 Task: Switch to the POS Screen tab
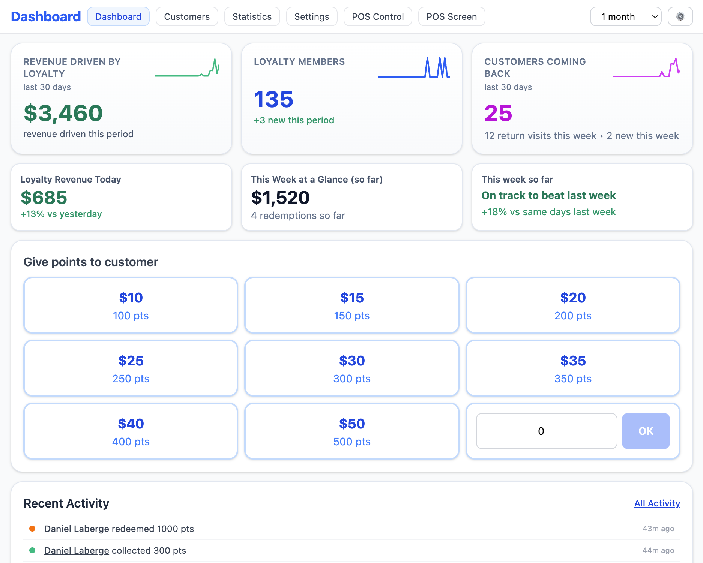coord(451,16)
